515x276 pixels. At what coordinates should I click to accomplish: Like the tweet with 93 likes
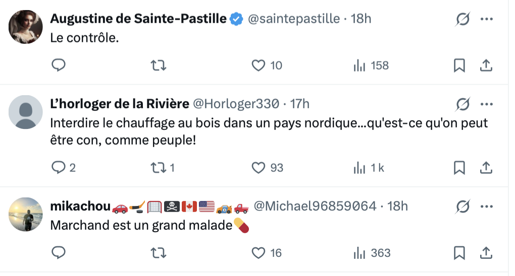(x=259, y=168)
